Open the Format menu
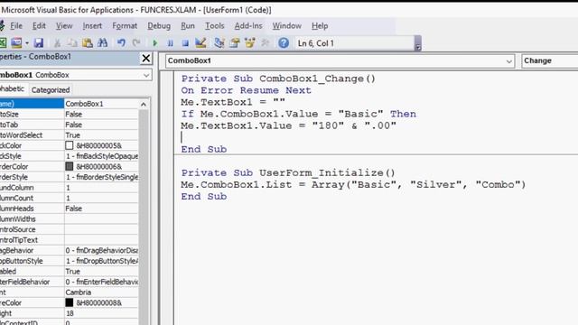Image resolution: width=578 pixels, height=325 pixels. point(125,26)
